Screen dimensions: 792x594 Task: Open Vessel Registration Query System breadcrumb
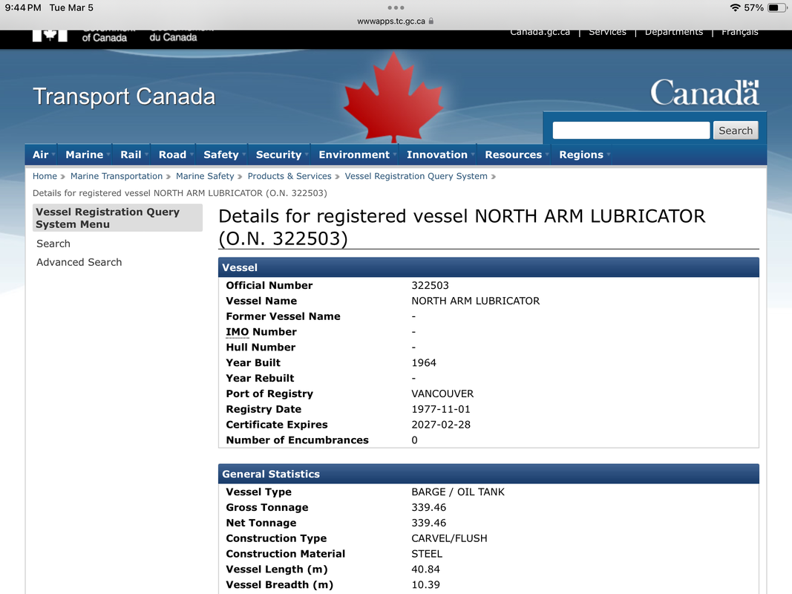416,176
